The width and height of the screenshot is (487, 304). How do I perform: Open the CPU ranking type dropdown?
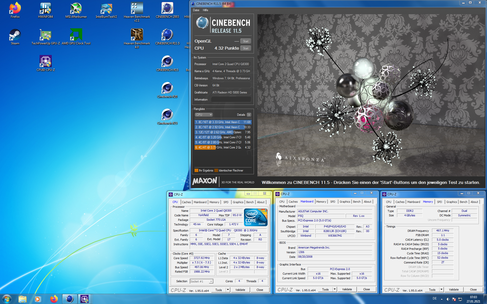point(204,115)
